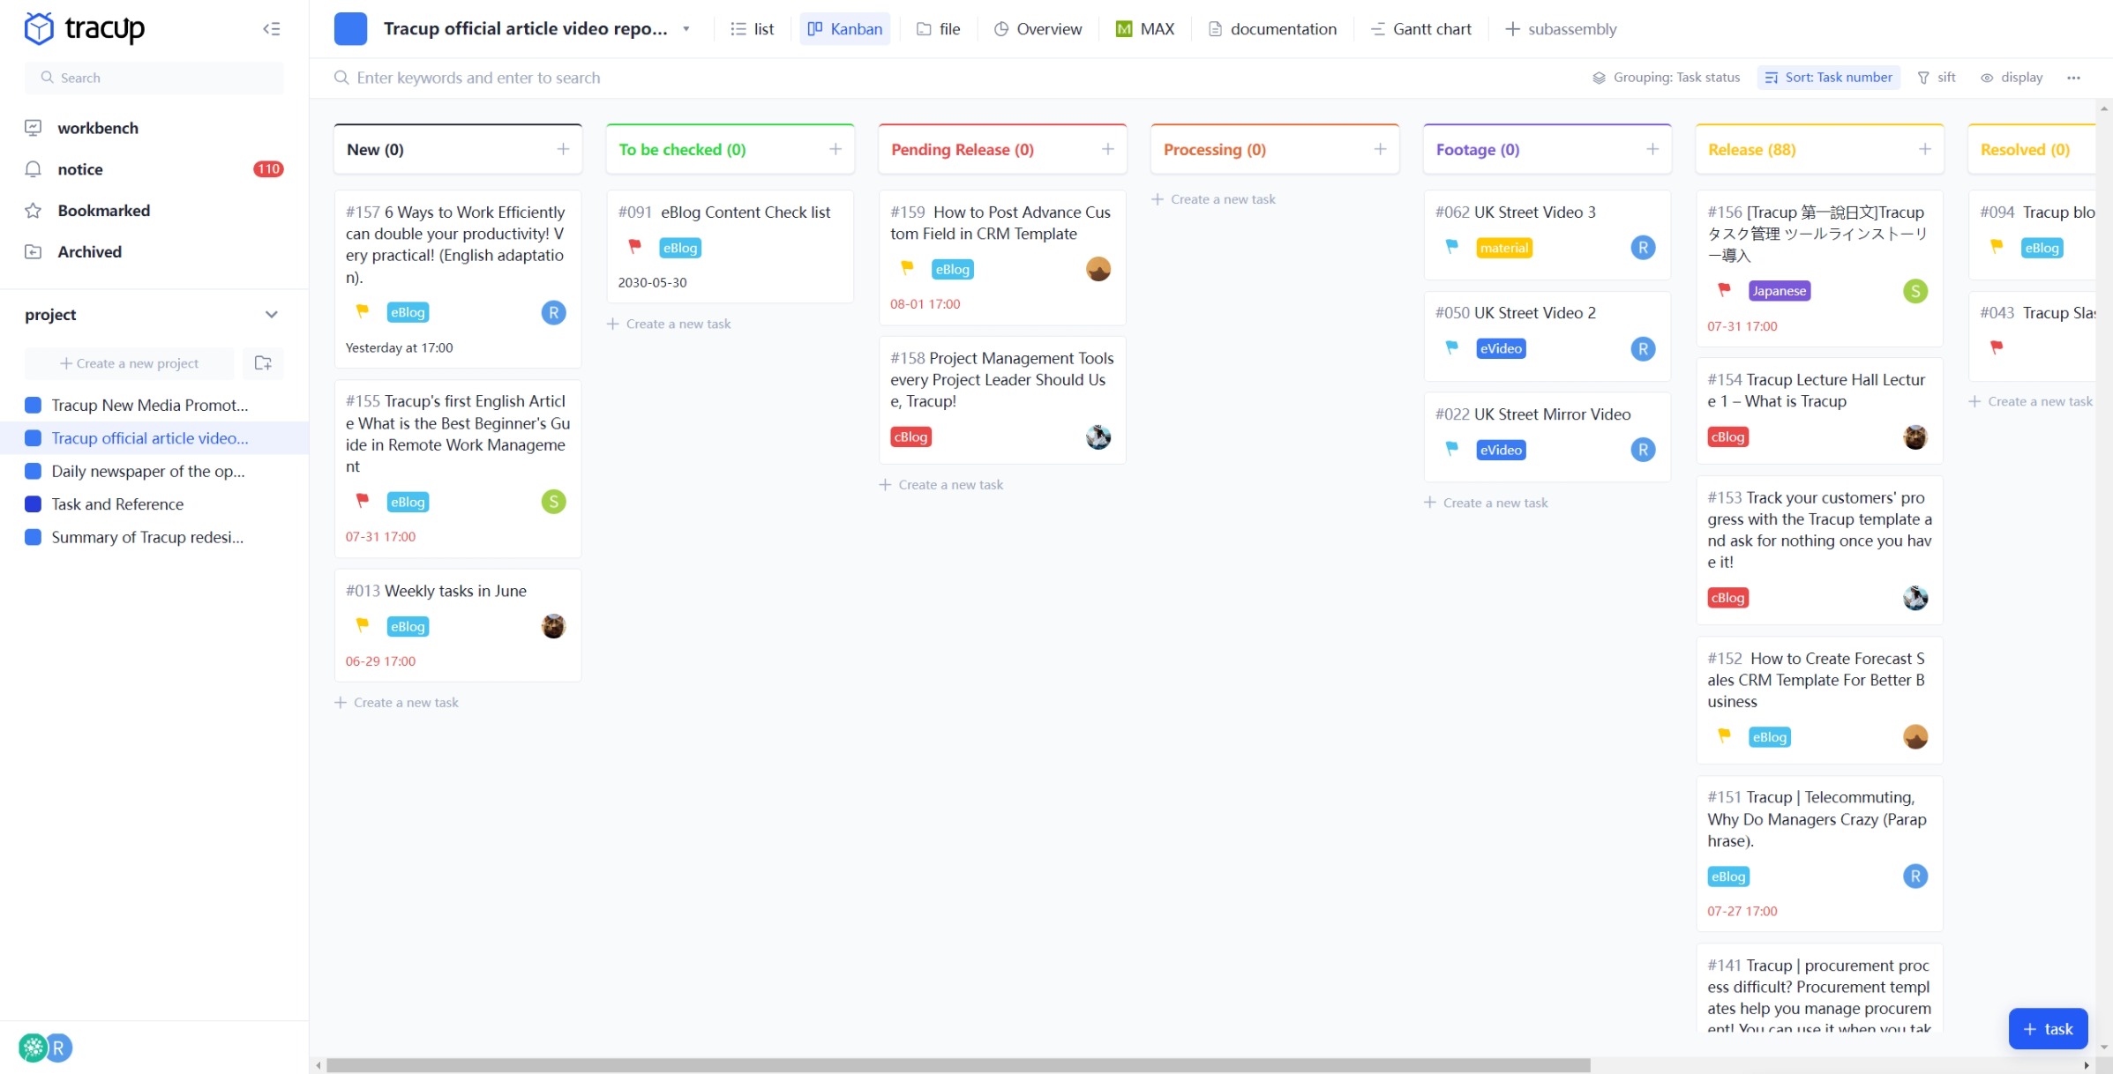Image resolution: width=2113 pixels, height=1074 pixels.
Task: Select Daily newspaper of the op... project
Action: pyautogui.click(x=148, y=471)
